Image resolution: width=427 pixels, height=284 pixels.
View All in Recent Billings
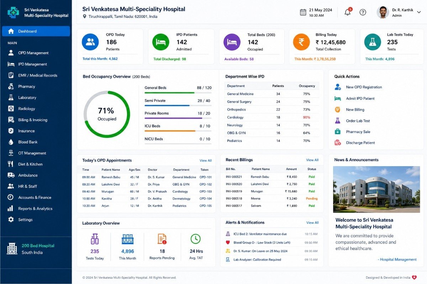point(312,160)
